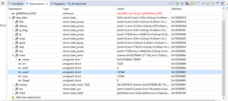Expand the sys struct node
Viewport: 228px width, 101px height.
pyautogui.click(x=13, y=89)
